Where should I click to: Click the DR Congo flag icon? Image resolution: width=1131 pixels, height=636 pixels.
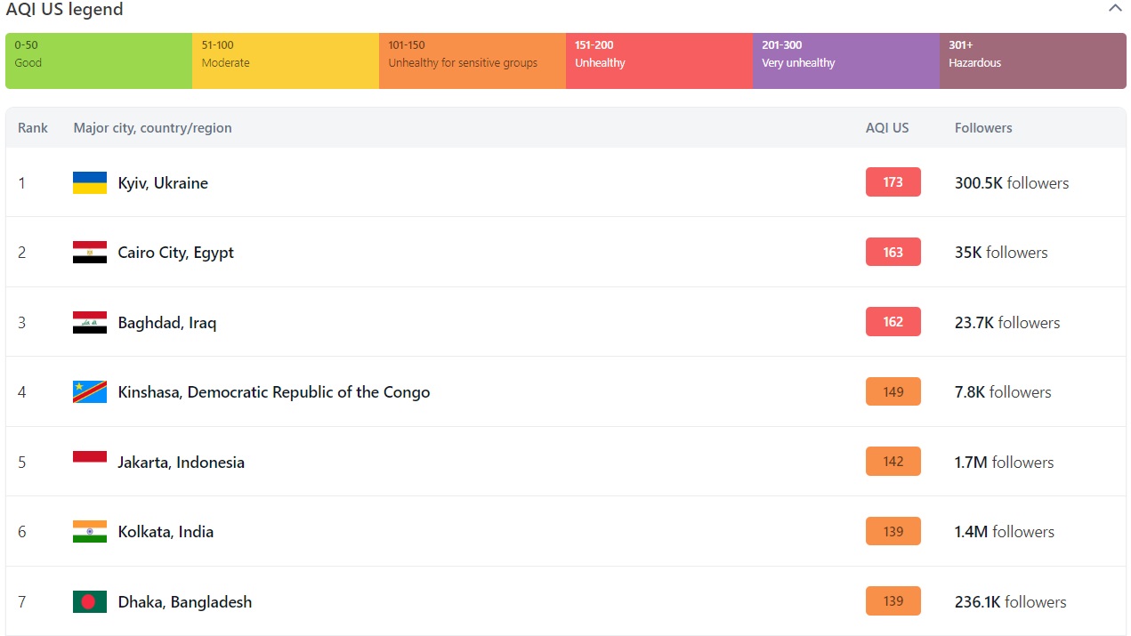coord(90,392)
